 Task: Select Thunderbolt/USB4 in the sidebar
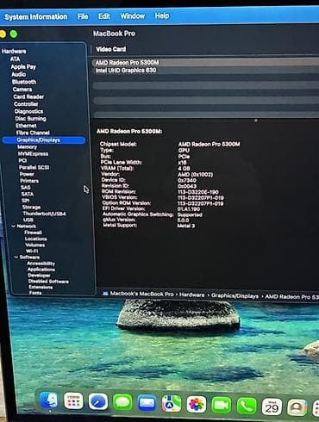pos(44,214)
